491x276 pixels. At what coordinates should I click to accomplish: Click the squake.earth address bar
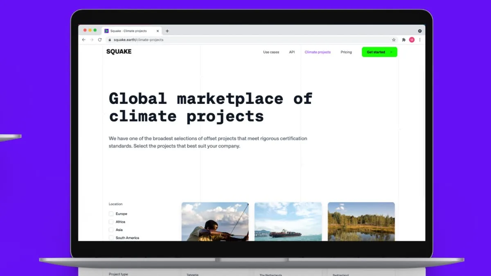(251, 40)
